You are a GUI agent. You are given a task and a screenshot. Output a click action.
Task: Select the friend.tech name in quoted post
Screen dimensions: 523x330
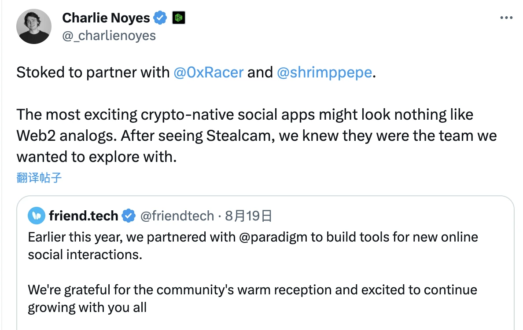84,216
